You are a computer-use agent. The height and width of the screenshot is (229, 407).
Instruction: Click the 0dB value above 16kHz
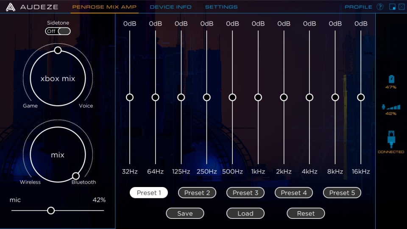point(361,24)
